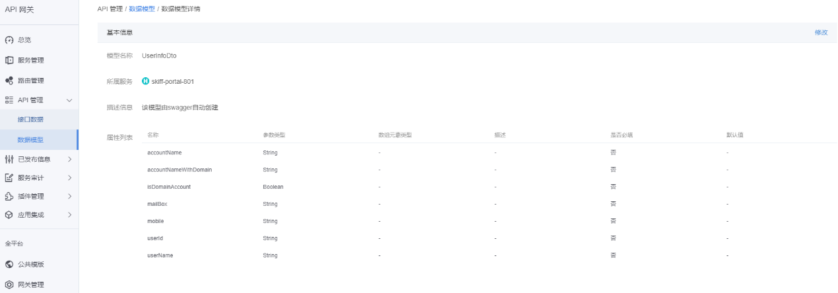Click the 网关管理 gear icon
838x293 pixels.
(x=9, y=284)
